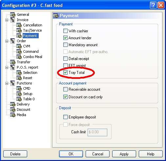This screenshot has width=166, height=161.
Task: Click the General settings icon in tree
Action: coord(13,15)
